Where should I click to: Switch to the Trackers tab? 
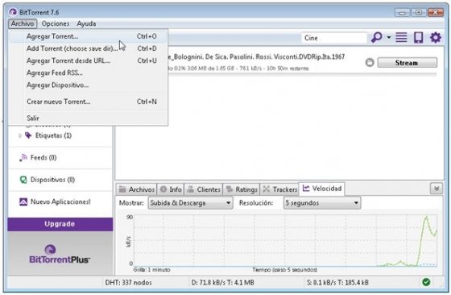(x=280, y=189)
